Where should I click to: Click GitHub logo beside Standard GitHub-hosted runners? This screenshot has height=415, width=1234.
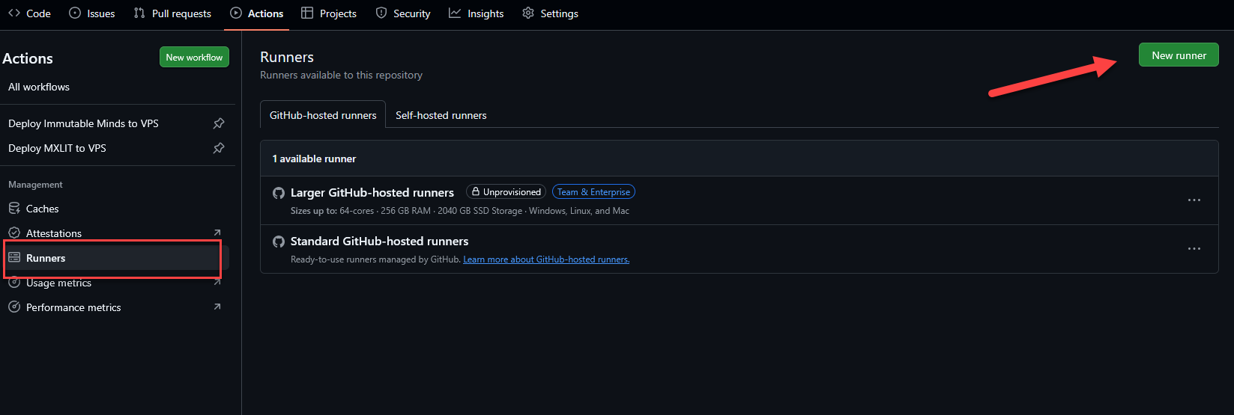[279, 242]
